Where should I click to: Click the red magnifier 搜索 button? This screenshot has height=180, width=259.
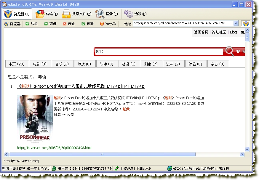(x=235, y=51)
